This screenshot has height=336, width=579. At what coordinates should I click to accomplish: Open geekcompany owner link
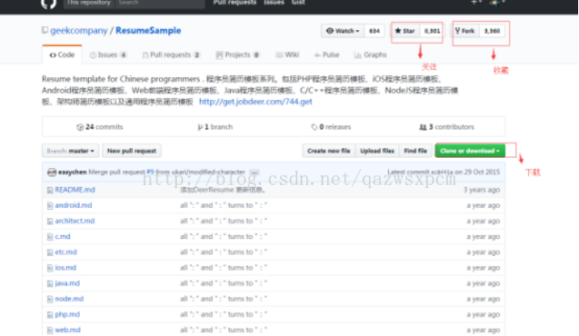pos(79,31)
